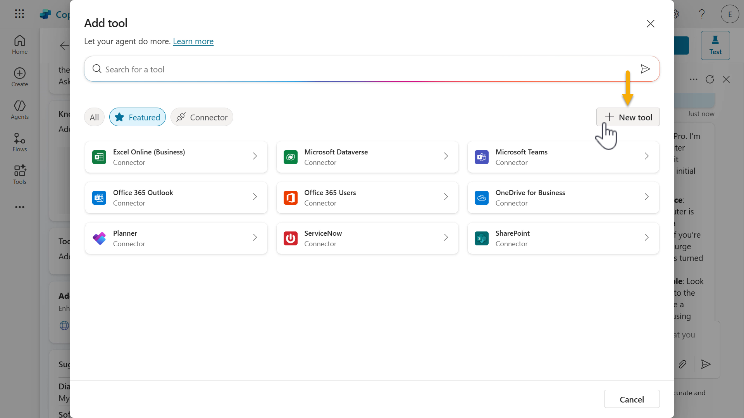The image size is (744, 418).
Task: Focus the Search for a tool field
Action: (372, 69)
